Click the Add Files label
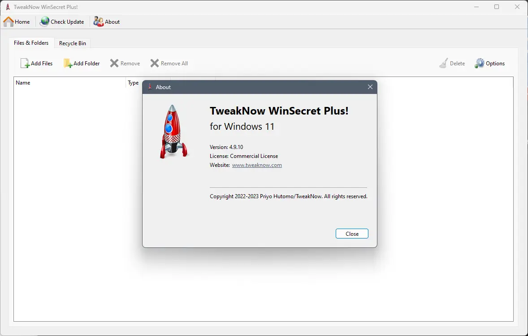Screen dimensions: 528x336 tap(42, 64)
